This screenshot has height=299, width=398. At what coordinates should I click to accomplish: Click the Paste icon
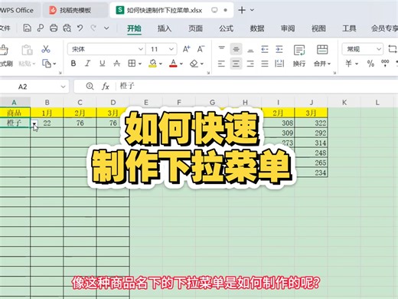(x=27, y=50)
